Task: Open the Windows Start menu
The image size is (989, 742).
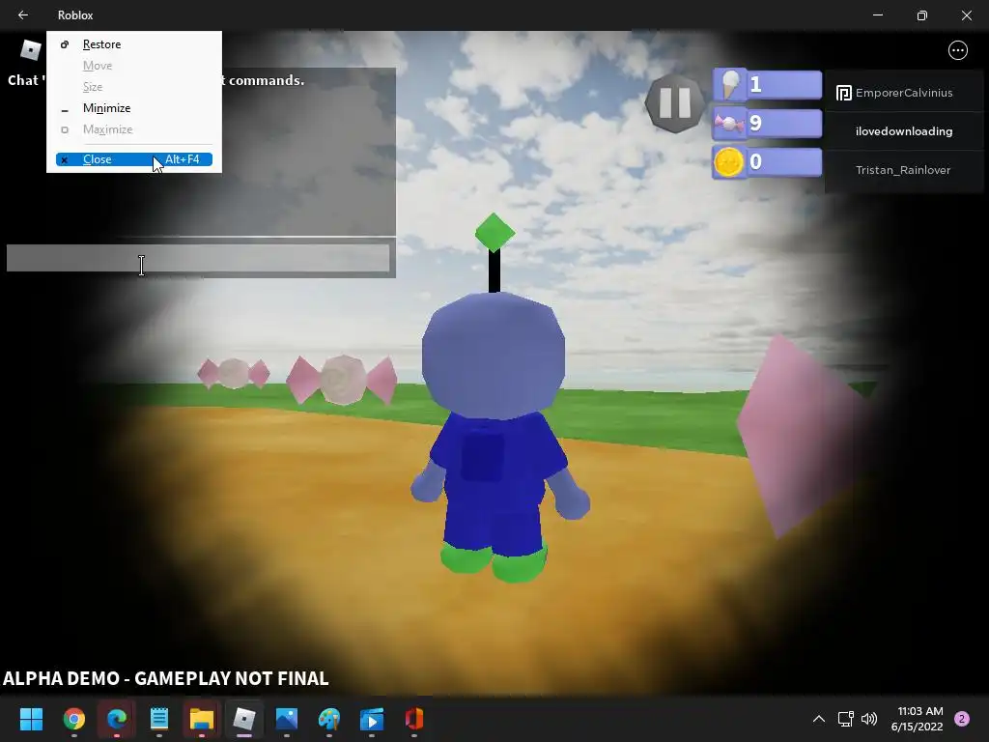Action: click(31, 719)
